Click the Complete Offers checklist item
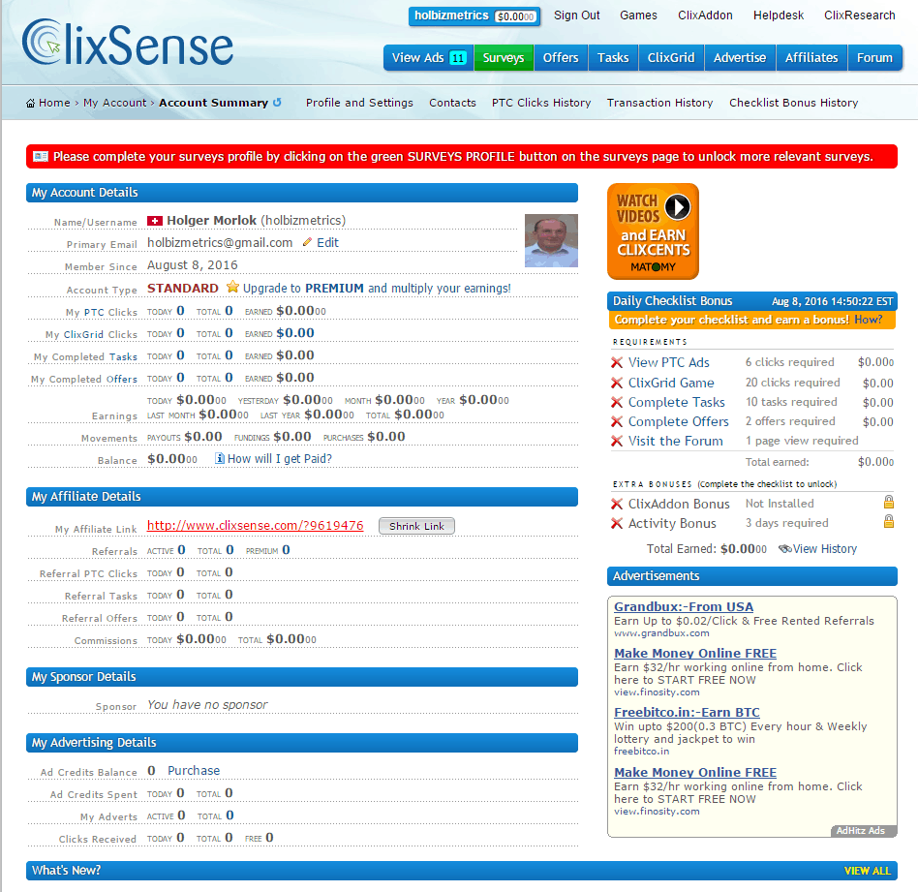This screenshot has width=918, height=892. [x=678, y=421]
